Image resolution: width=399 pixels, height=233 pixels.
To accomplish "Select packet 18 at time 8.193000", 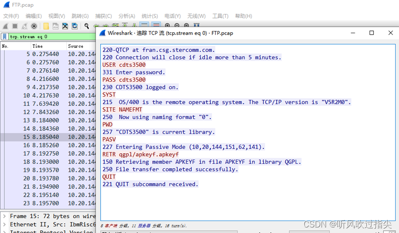I will tap(48, 162).
